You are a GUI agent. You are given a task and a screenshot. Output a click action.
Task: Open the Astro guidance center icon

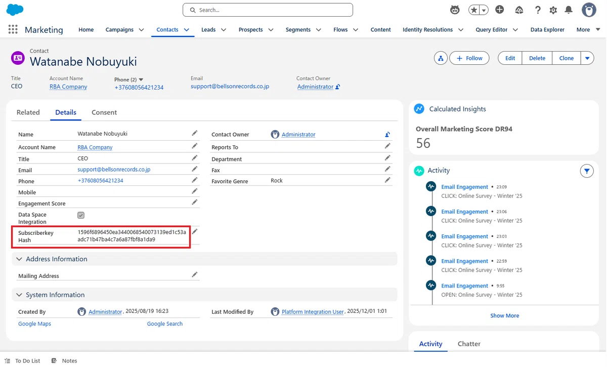455,10
